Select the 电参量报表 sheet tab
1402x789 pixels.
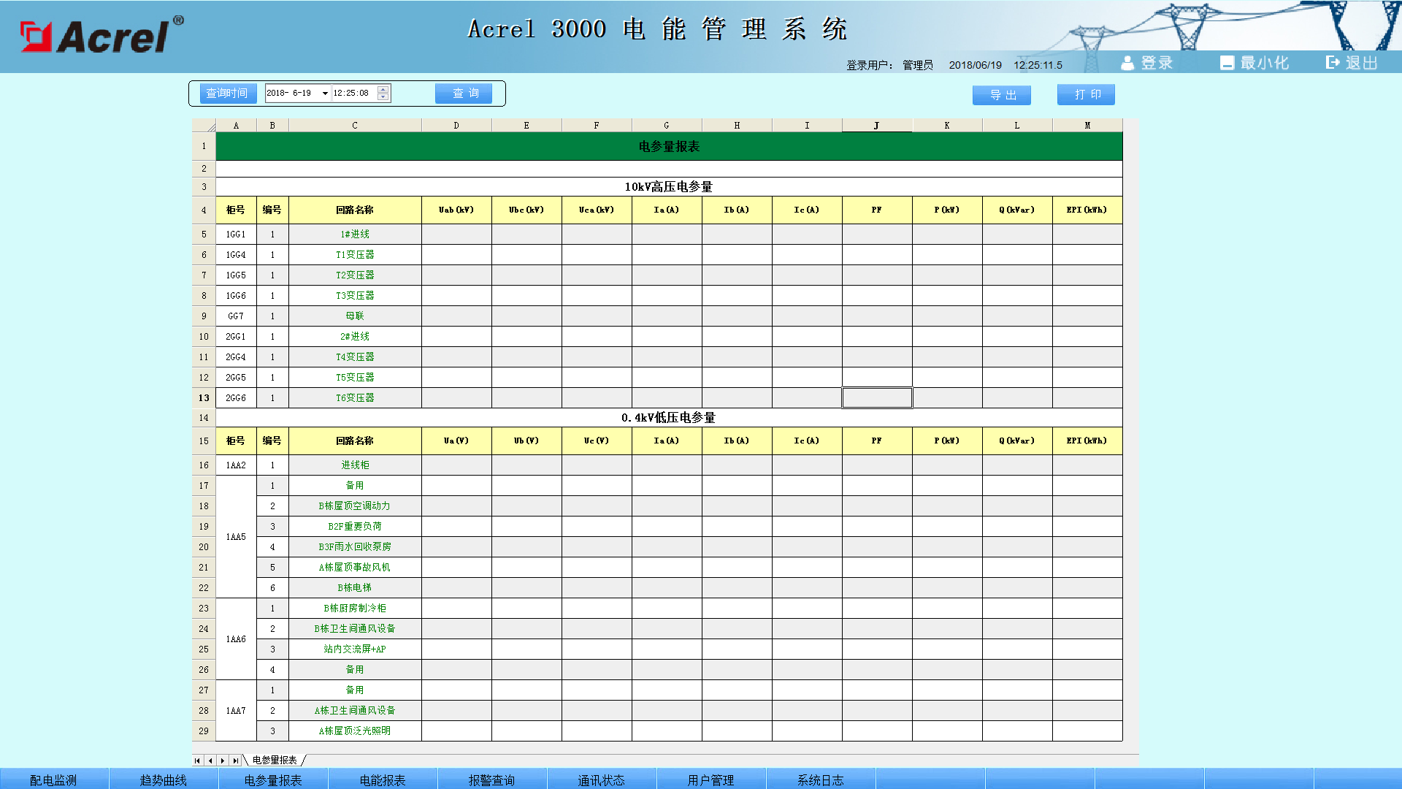275,761
